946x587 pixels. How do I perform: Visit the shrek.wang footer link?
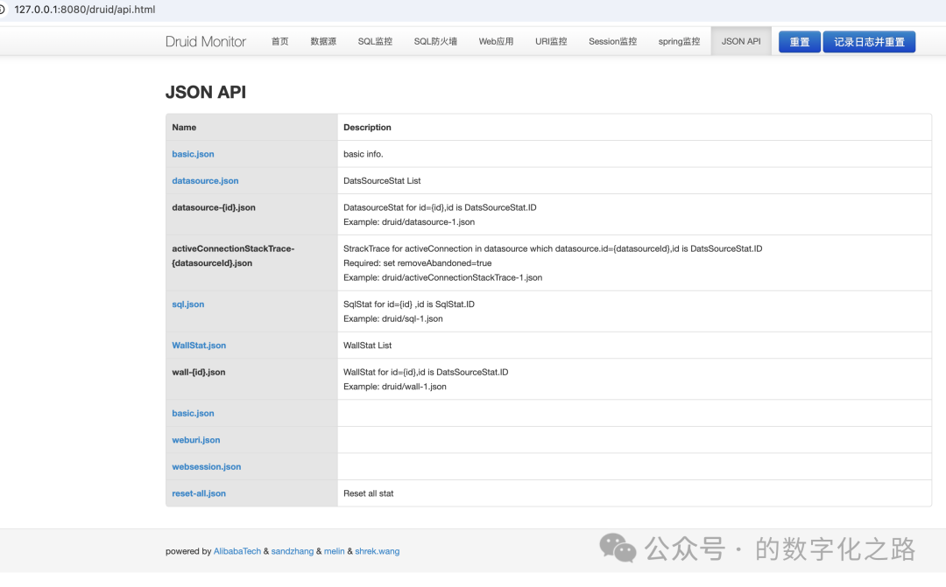(377, 551)
